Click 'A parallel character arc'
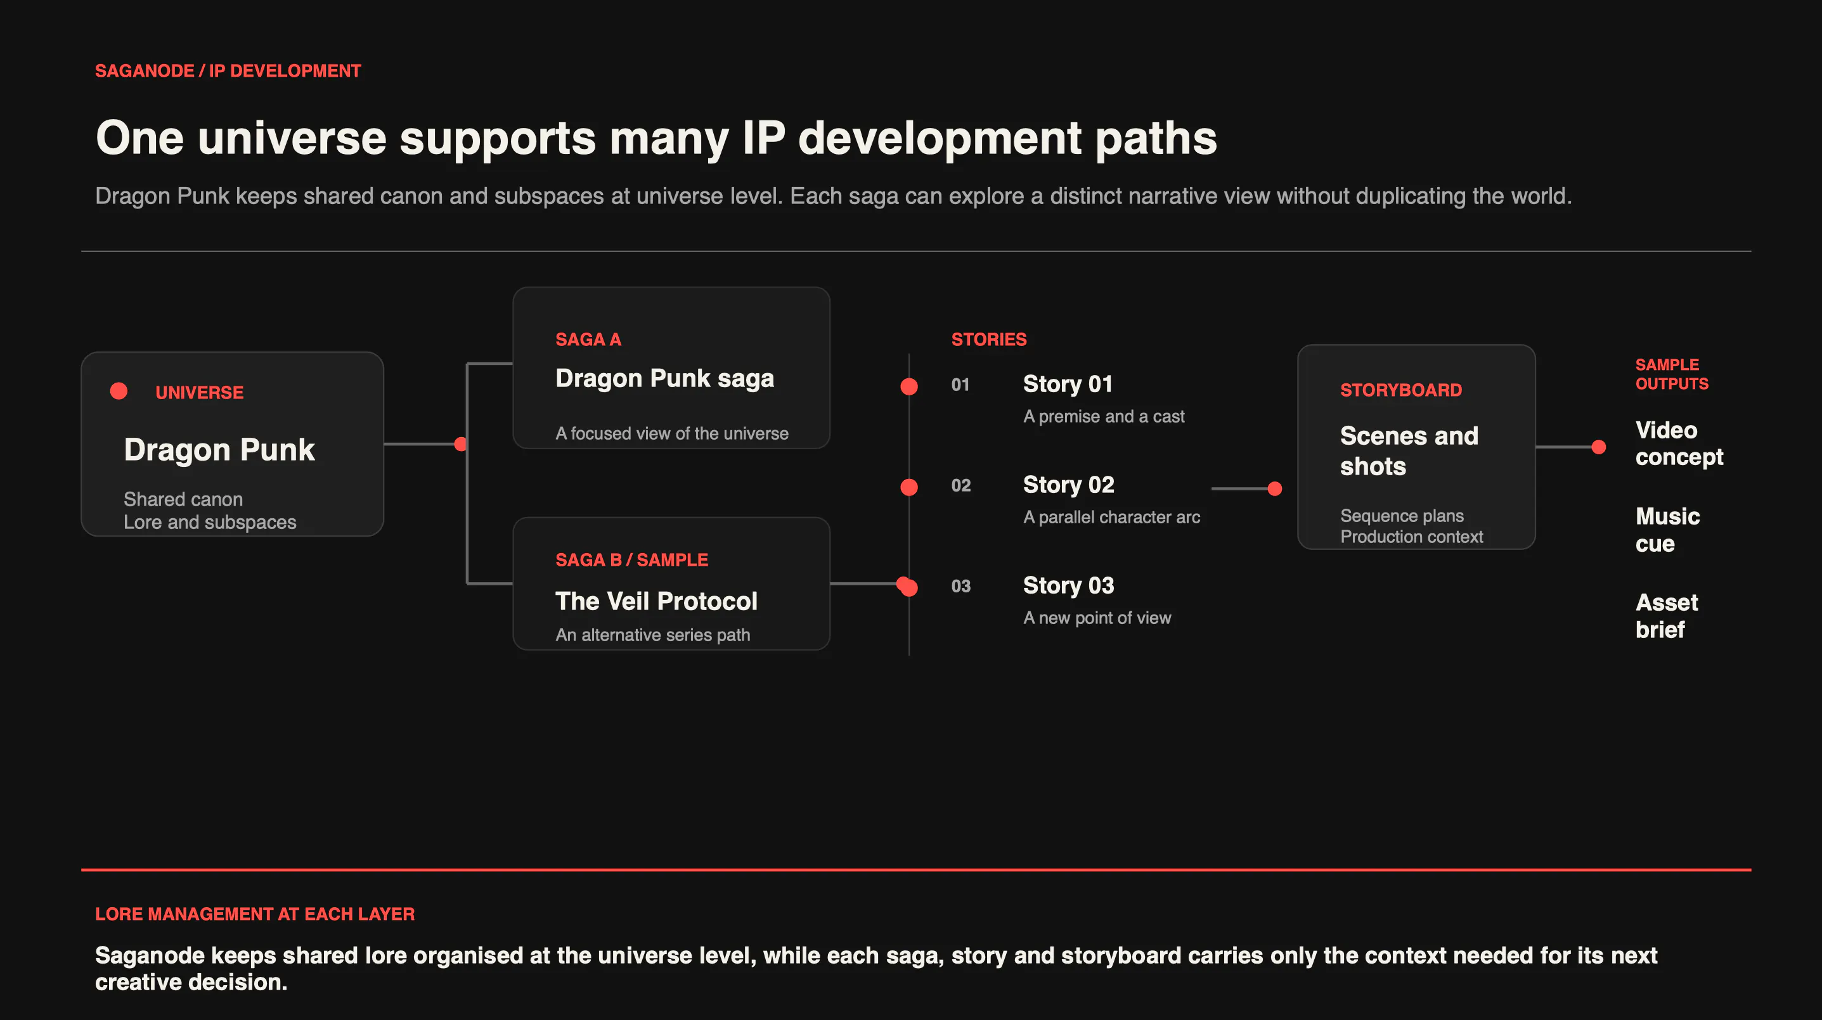This screenshot has width=1822, height=1020. [x=1112, y=517]
